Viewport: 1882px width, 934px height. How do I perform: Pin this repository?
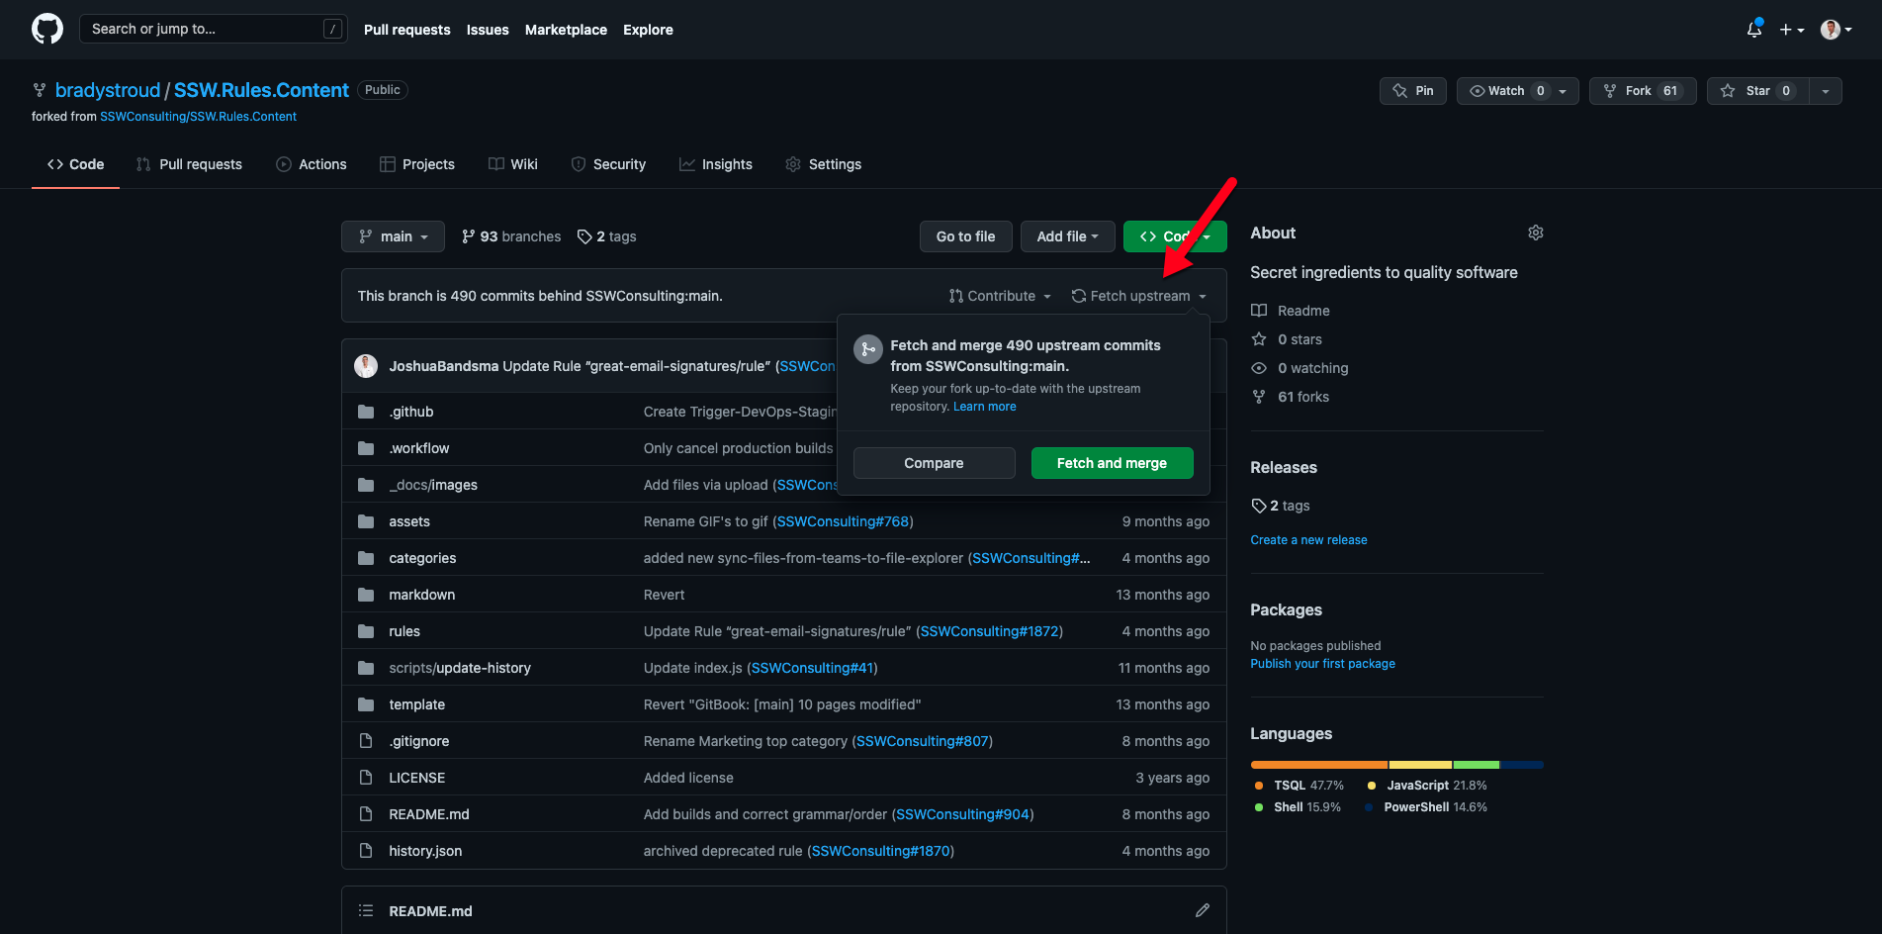(1413, 91)
